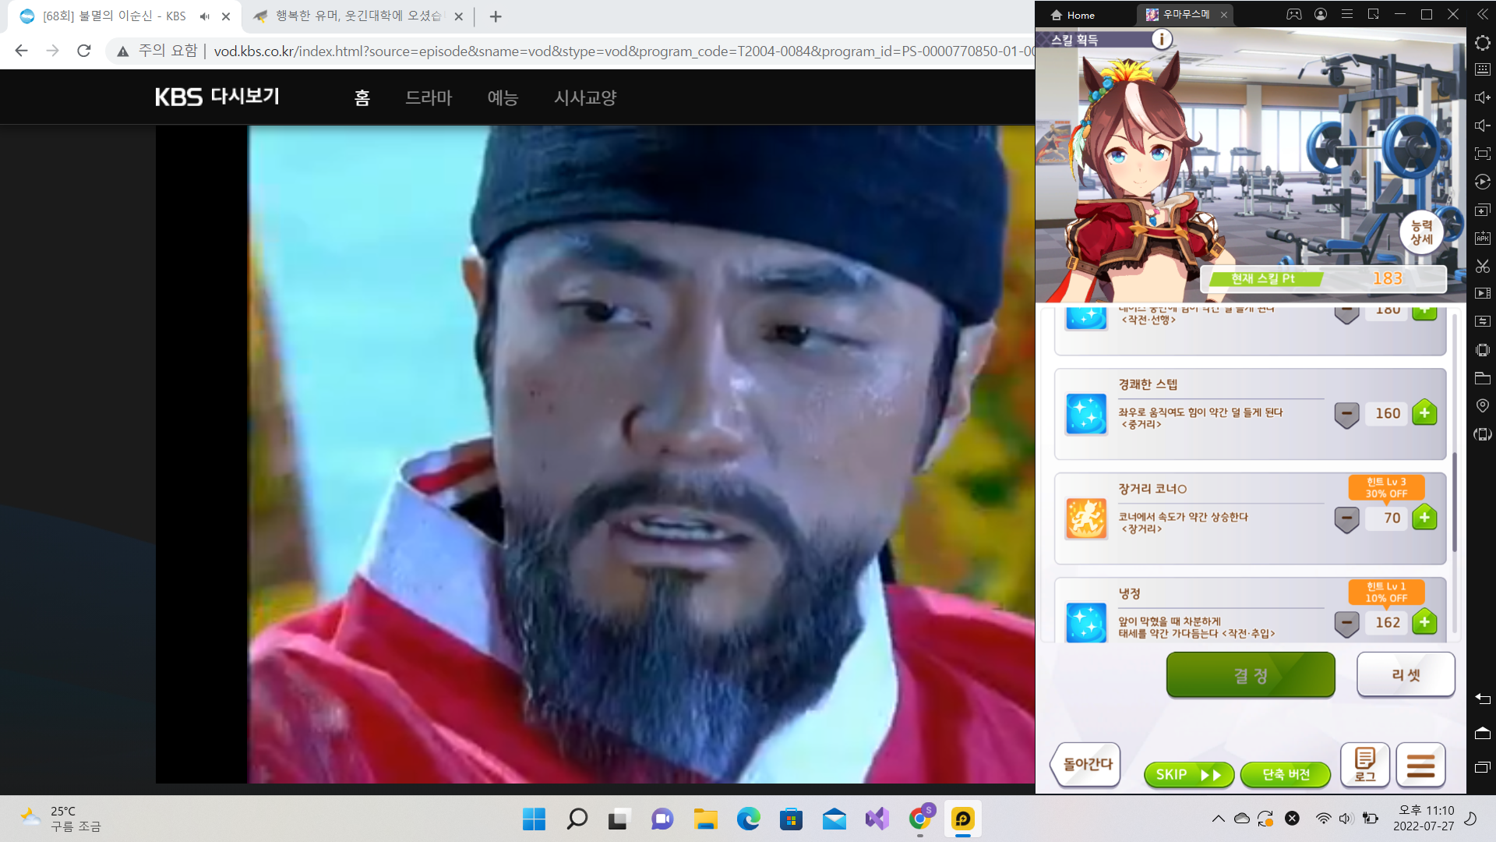1496x842 pixels.
Task: Click minus button for 장거리 코너 skill
Action: coord(1346,518)
